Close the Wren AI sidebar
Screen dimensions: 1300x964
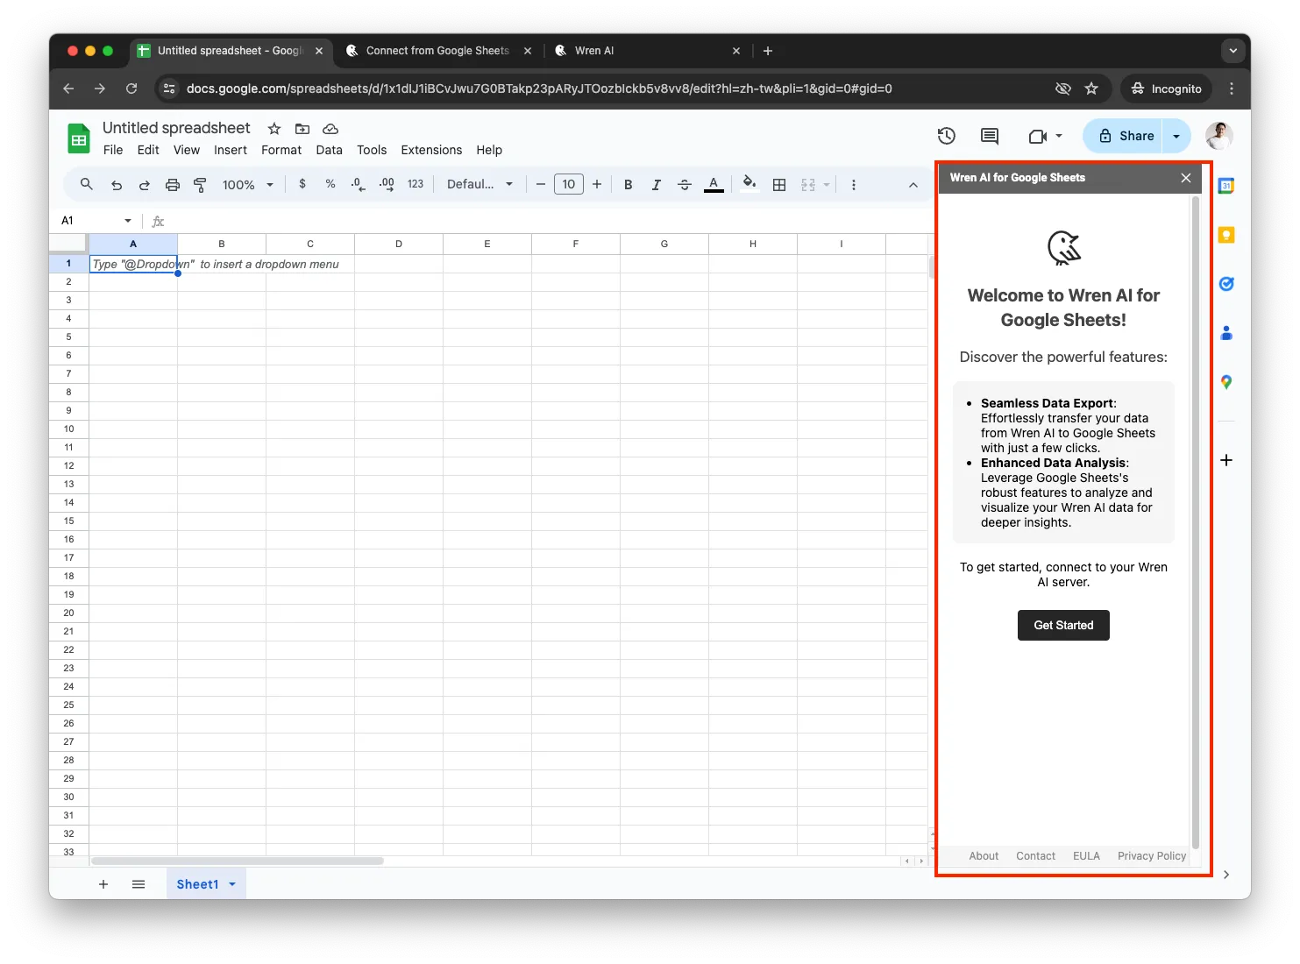(1186, 178)
